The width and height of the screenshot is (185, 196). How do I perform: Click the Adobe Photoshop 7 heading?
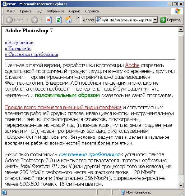[x=29, y=31]
